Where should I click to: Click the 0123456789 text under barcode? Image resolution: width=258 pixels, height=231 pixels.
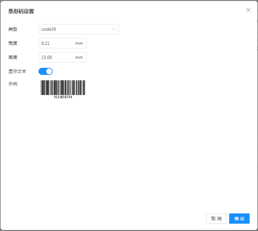(x=63, y=97)
